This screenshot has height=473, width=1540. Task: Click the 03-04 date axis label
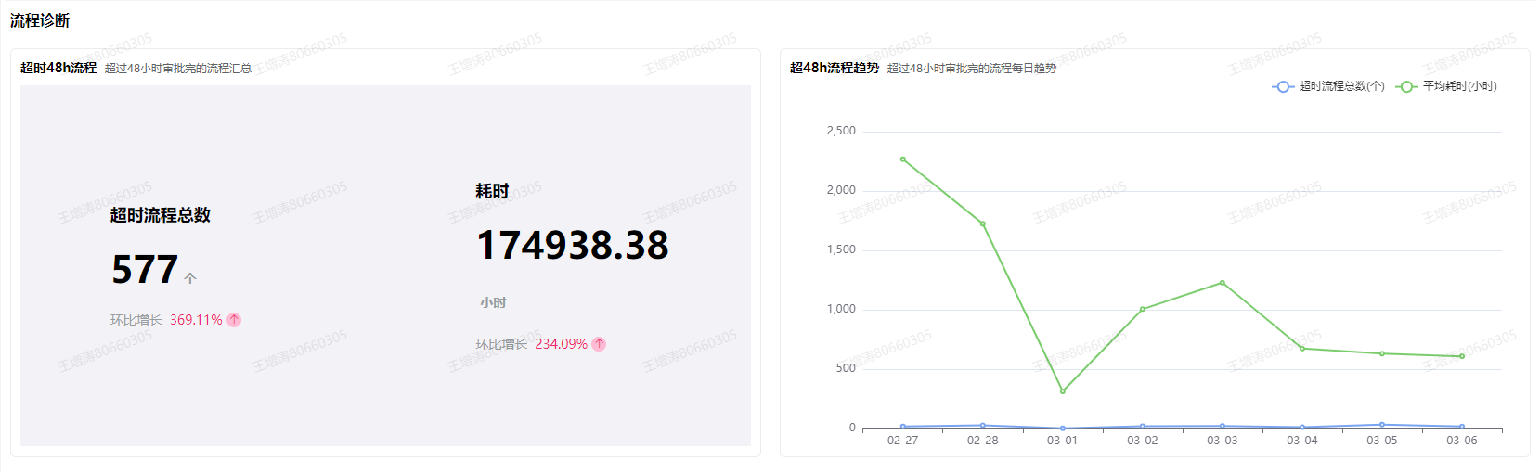pos(1302,441)
